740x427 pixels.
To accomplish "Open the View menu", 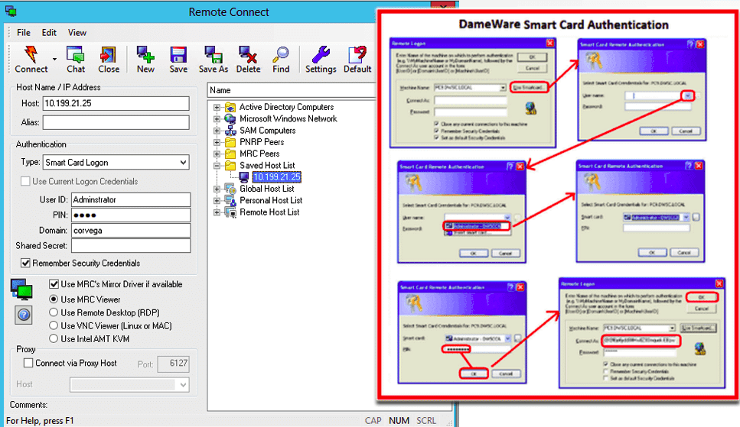I will pos(77,33).
